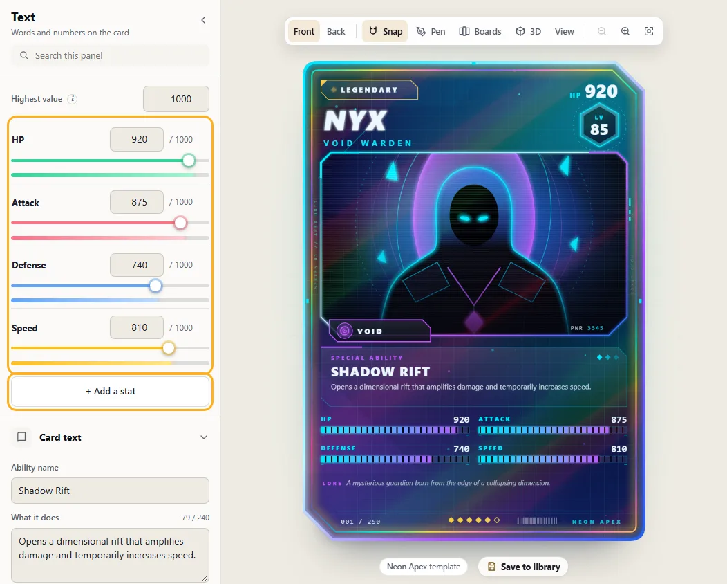Screen dimensions: 727x584
Task: Click the card barcode graphic
Action: (538, 520)
